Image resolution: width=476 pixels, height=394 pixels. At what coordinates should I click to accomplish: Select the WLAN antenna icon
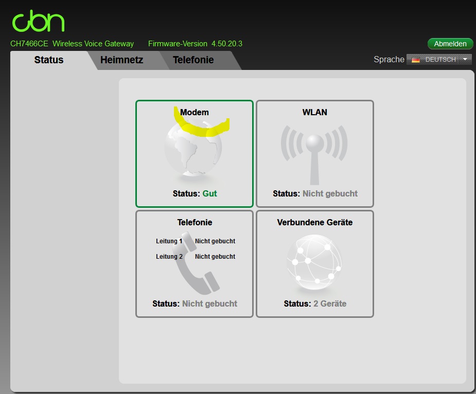[x=314, y=154]
